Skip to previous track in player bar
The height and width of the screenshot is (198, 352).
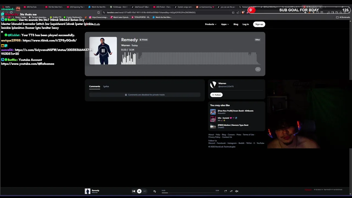click(134, 191)
